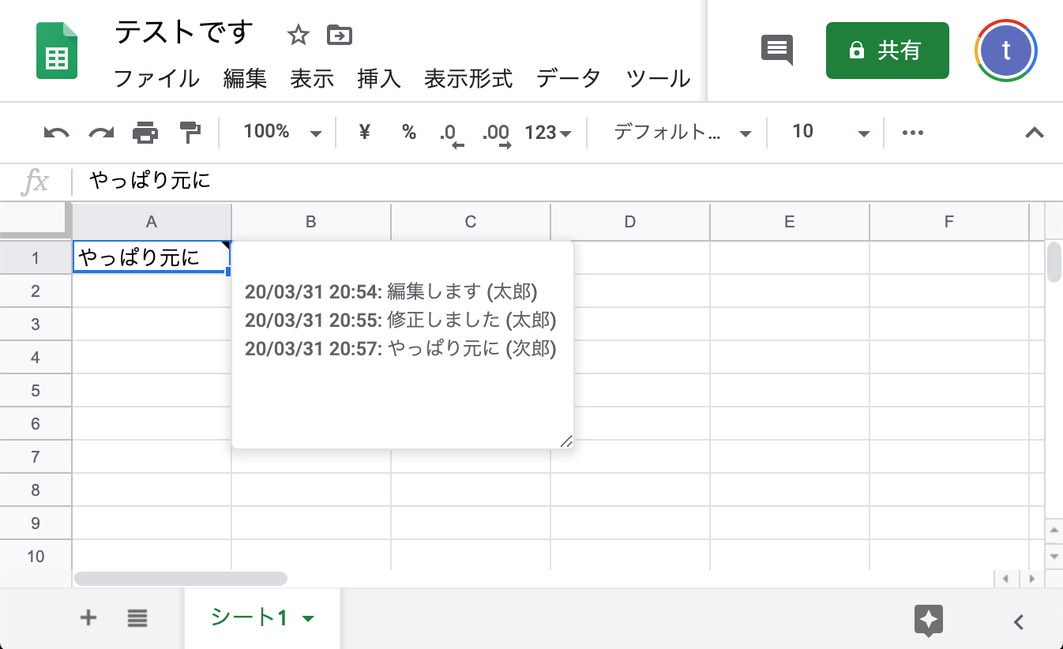This screenshot has width=1063, height=649.
Task: Click the Redo icon
Action: click(x=100, y=132)
